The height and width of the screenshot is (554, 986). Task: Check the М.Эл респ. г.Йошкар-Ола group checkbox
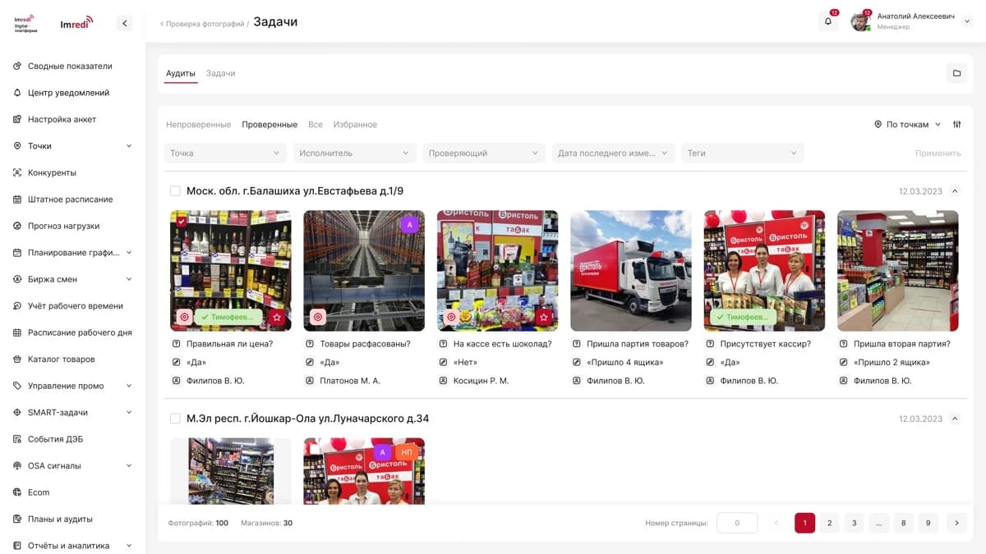(175, 419)
